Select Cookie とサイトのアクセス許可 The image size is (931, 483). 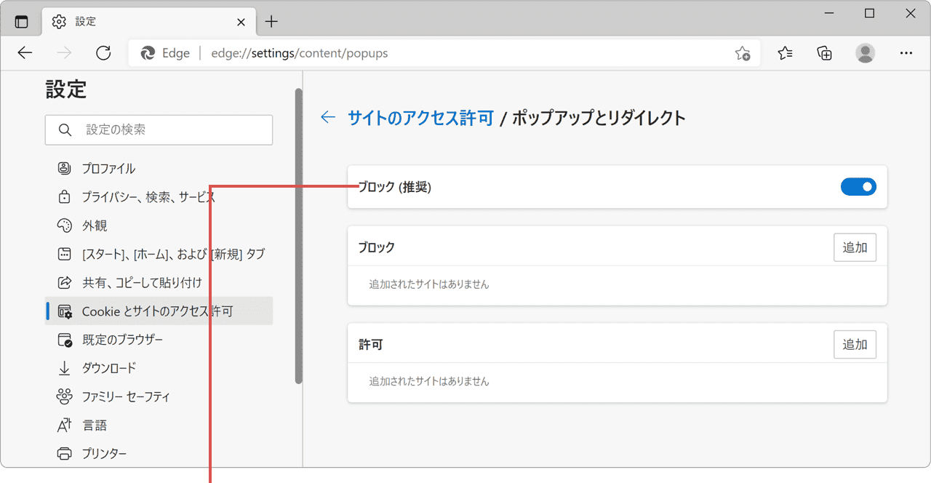pos(159,311)
